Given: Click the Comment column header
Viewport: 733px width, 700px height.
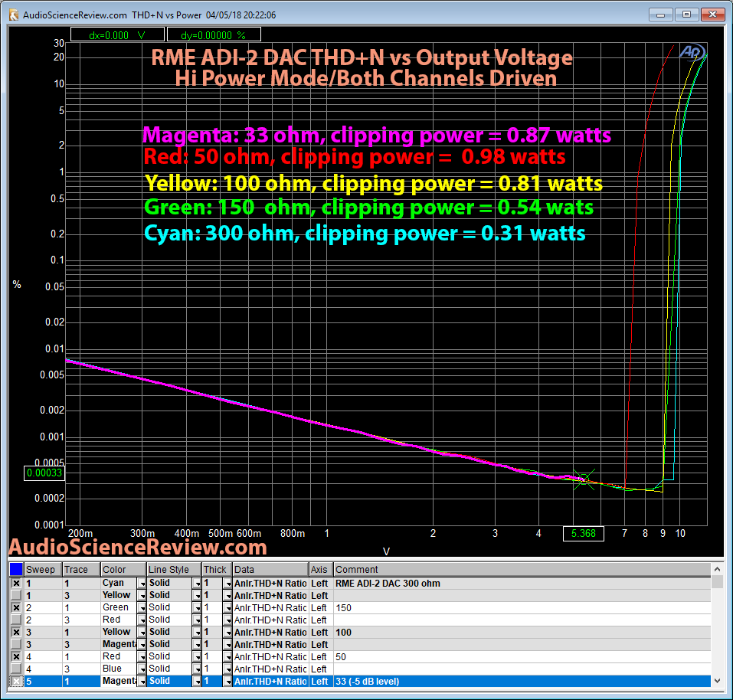Looking at the screenshot, I should click(x=522, y=569).
